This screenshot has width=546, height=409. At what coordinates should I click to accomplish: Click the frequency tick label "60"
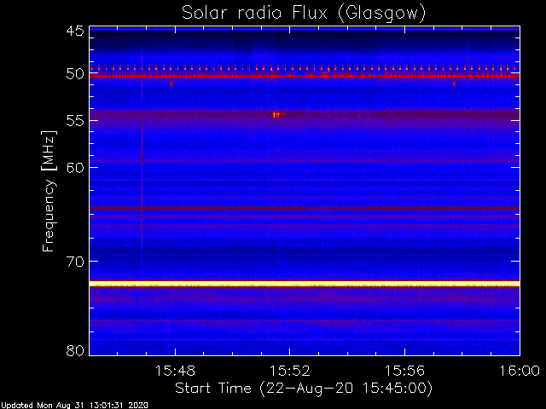(x=75, y=167)
